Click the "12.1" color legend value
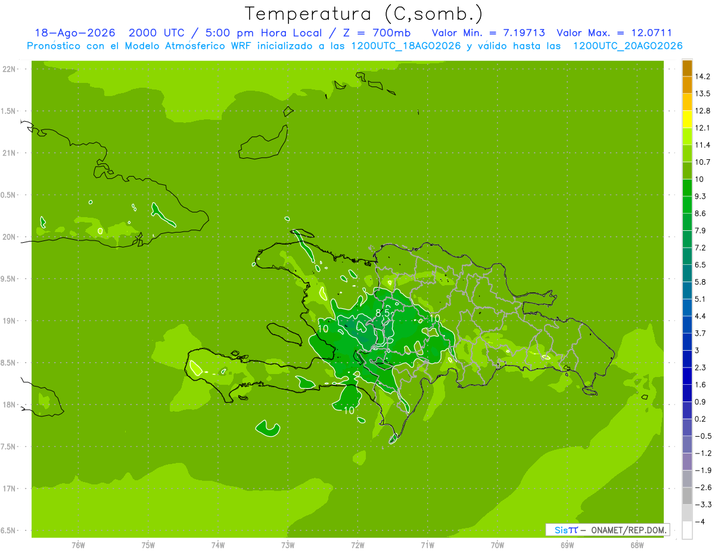 coord(702,128)
